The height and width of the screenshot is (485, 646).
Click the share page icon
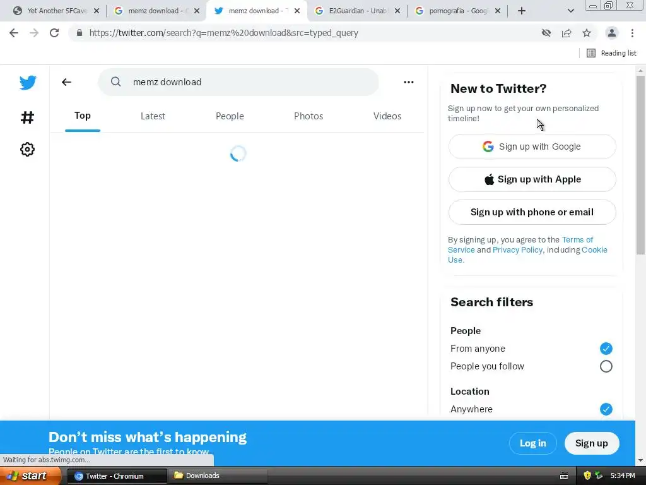pyautogui.click(x=567, y=33)
